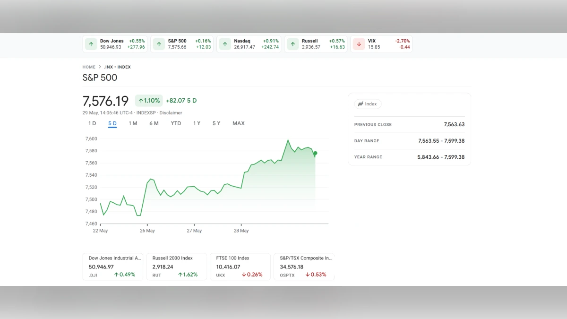Click the .DJI 0.49% up arrow

tap(116, 275)
